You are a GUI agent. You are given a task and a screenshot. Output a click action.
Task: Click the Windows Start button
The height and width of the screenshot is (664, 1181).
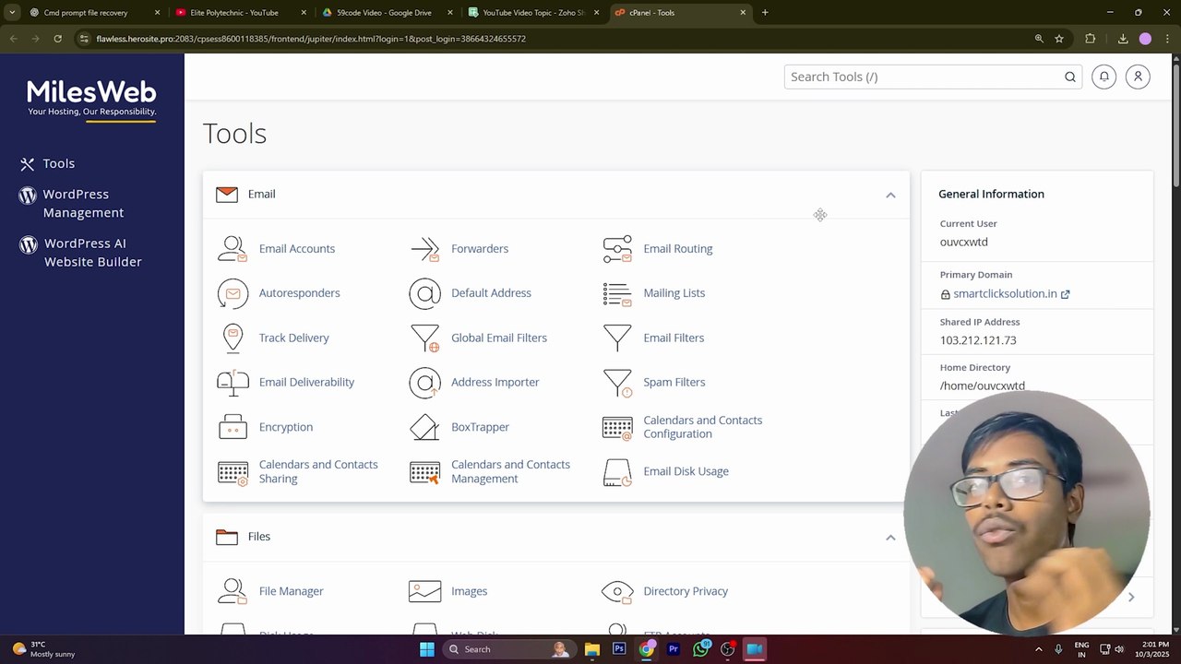pyautogui.click(x=426, y=649)
